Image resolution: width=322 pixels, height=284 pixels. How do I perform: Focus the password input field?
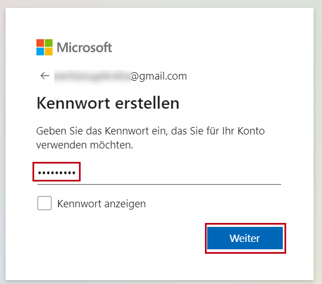coord(159,173)
